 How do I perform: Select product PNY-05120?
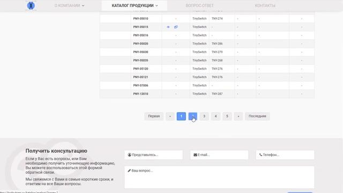click(x=140, y=69)
